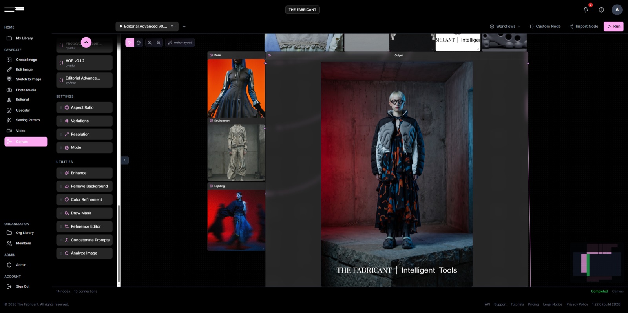This screenshot has height=313, width=628.
Task: Add a new canvas tab
Action: (184, 26)
